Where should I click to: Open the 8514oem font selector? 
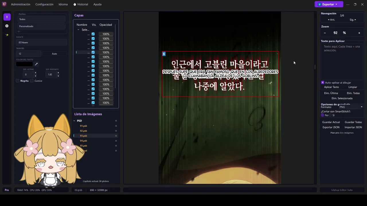click(x=41, y=42)
